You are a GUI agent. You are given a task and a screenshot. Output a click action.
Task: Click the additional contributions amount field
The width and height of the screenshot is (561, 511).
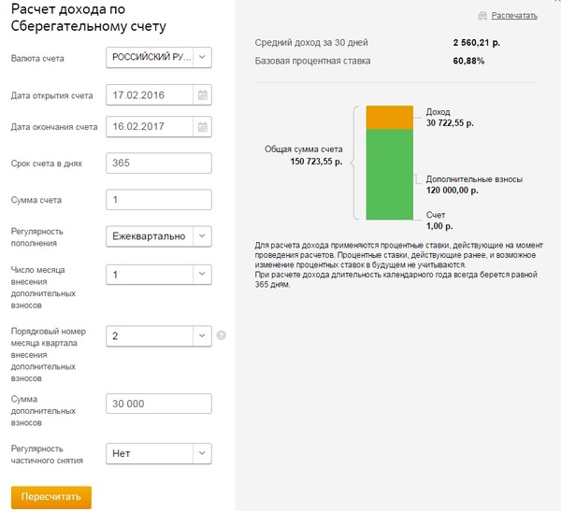160,404
